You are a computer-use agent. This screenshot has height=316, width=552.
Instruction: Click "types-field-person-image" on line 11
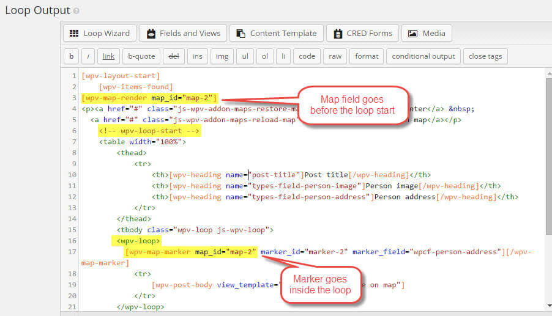tap(305, 186)
